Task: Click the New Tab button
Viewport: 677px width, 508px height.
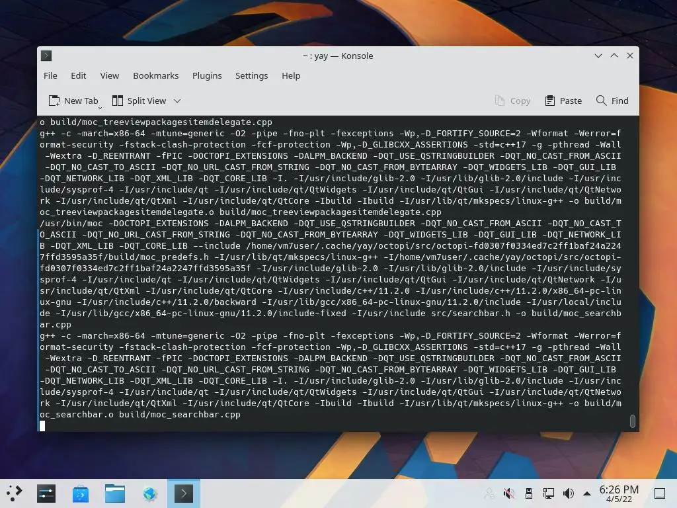Action: (x=73, y=101)
